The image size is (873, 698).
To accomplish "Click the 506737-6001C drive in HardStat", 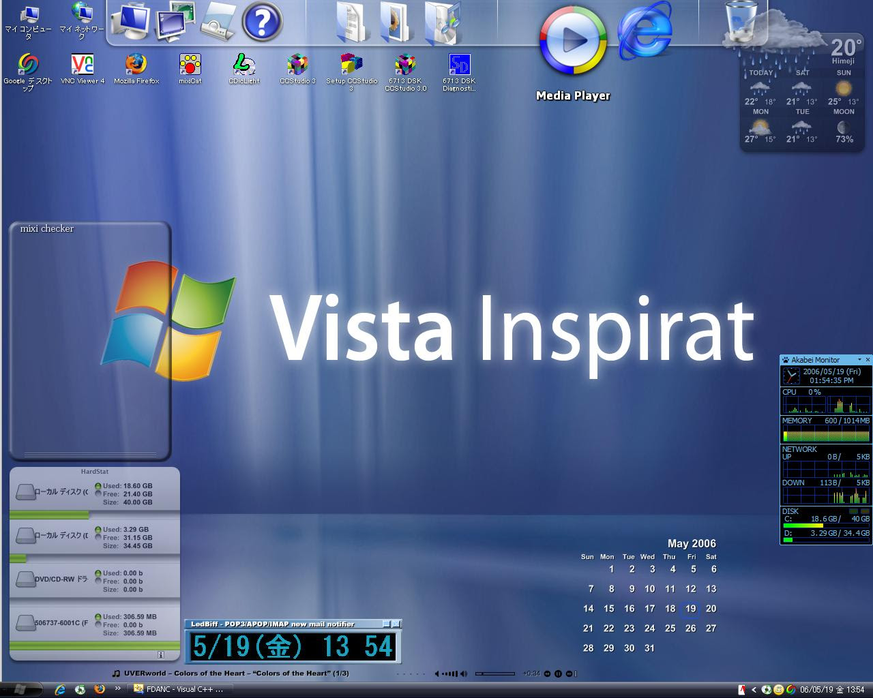I will [95, 625].
